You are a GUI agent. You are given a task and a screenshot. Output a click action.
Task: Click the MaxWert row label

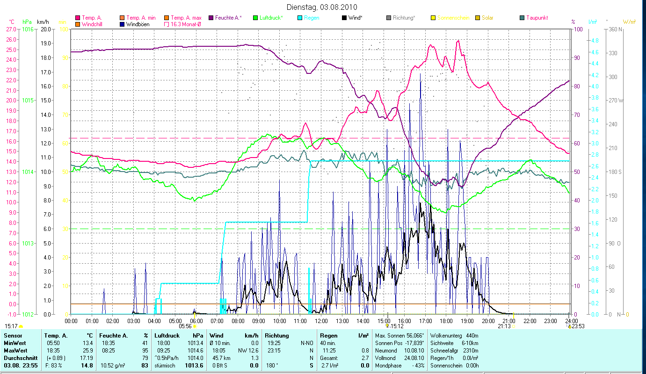tap(16, 350)
